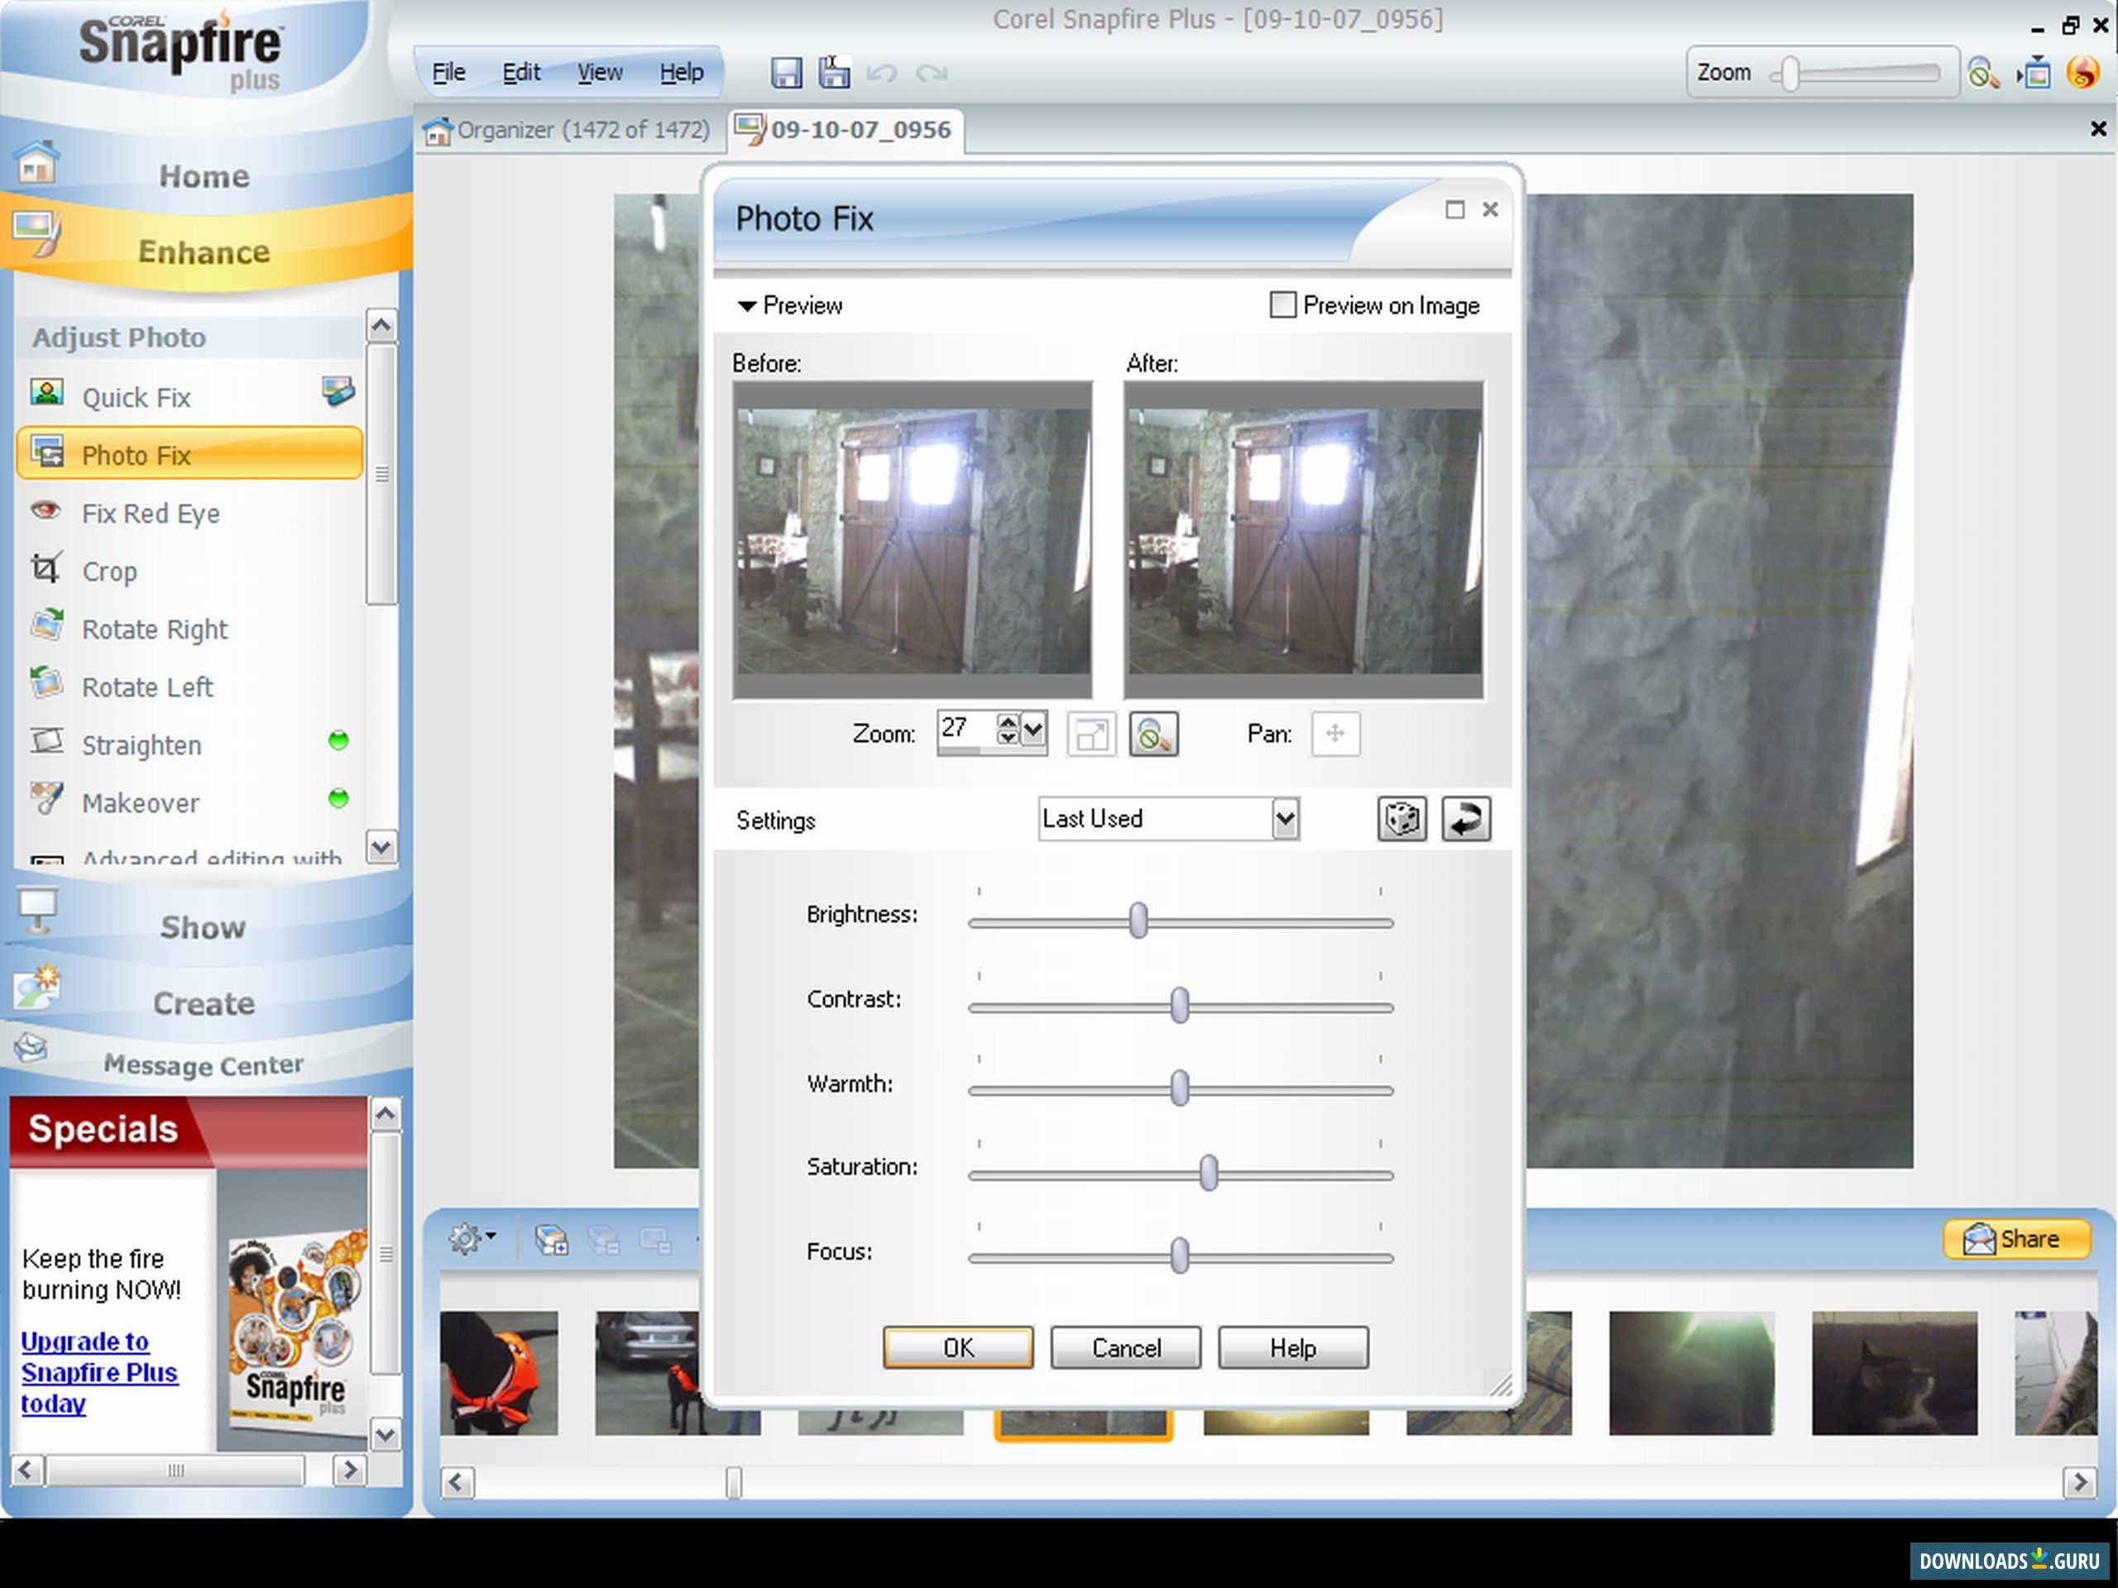Open the Save As icon

click(834, 72)
